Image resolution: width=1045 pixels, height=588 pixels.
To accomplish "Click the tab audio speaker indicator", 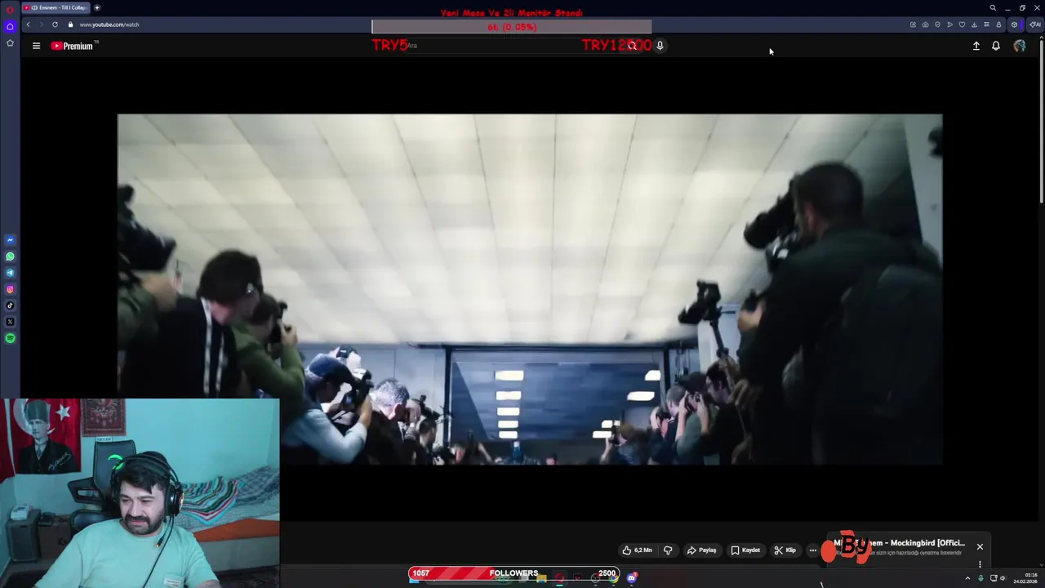I will pyautogui.click(x=34, y=7).
